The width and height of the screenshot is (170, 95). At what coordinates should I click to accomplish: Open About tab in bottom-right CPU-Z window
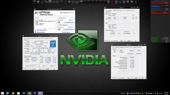(139, 47)
